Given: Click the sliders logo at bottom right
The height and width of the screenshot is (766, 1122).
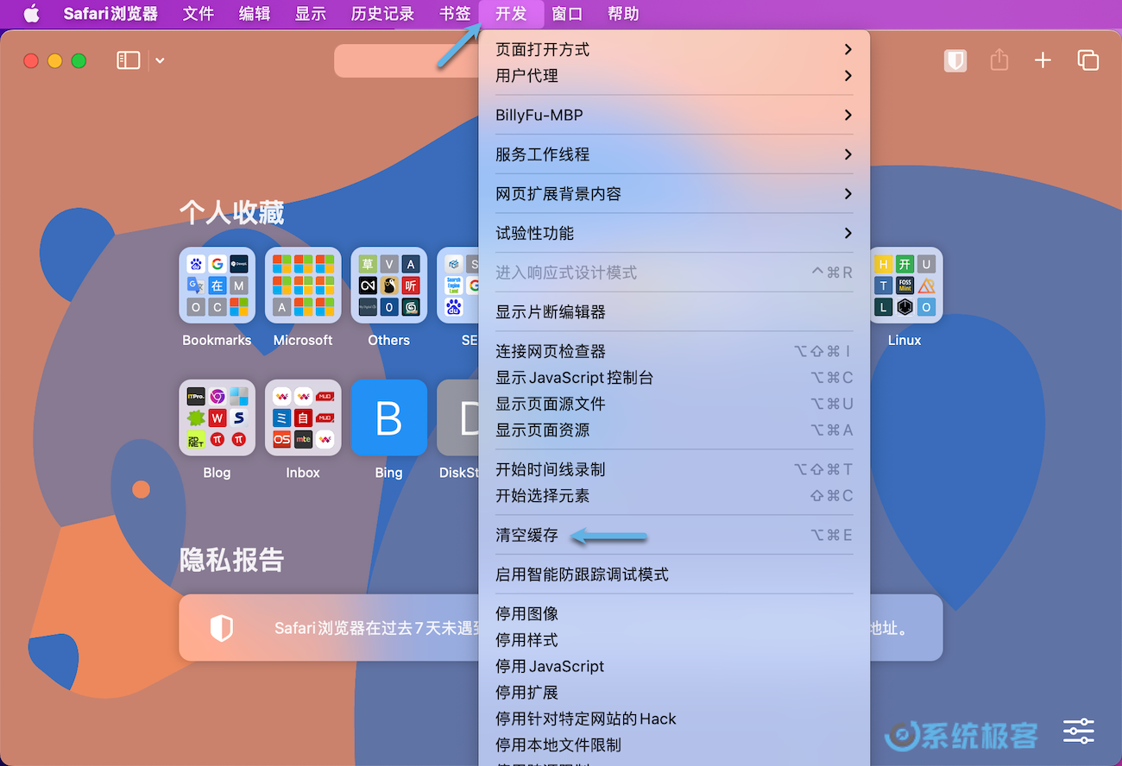Looking at the screenshot, I should (x=1078, y=731).
